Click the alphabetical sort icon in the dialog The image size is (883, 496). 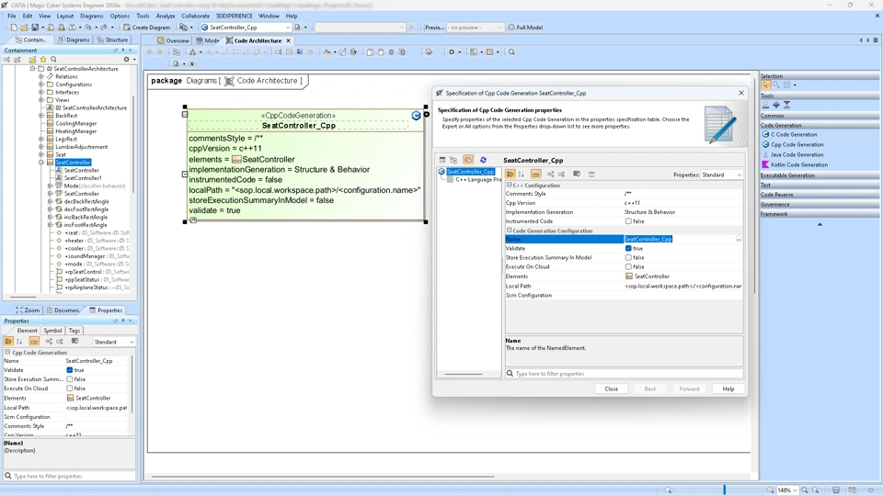click(x=521, y=175)
